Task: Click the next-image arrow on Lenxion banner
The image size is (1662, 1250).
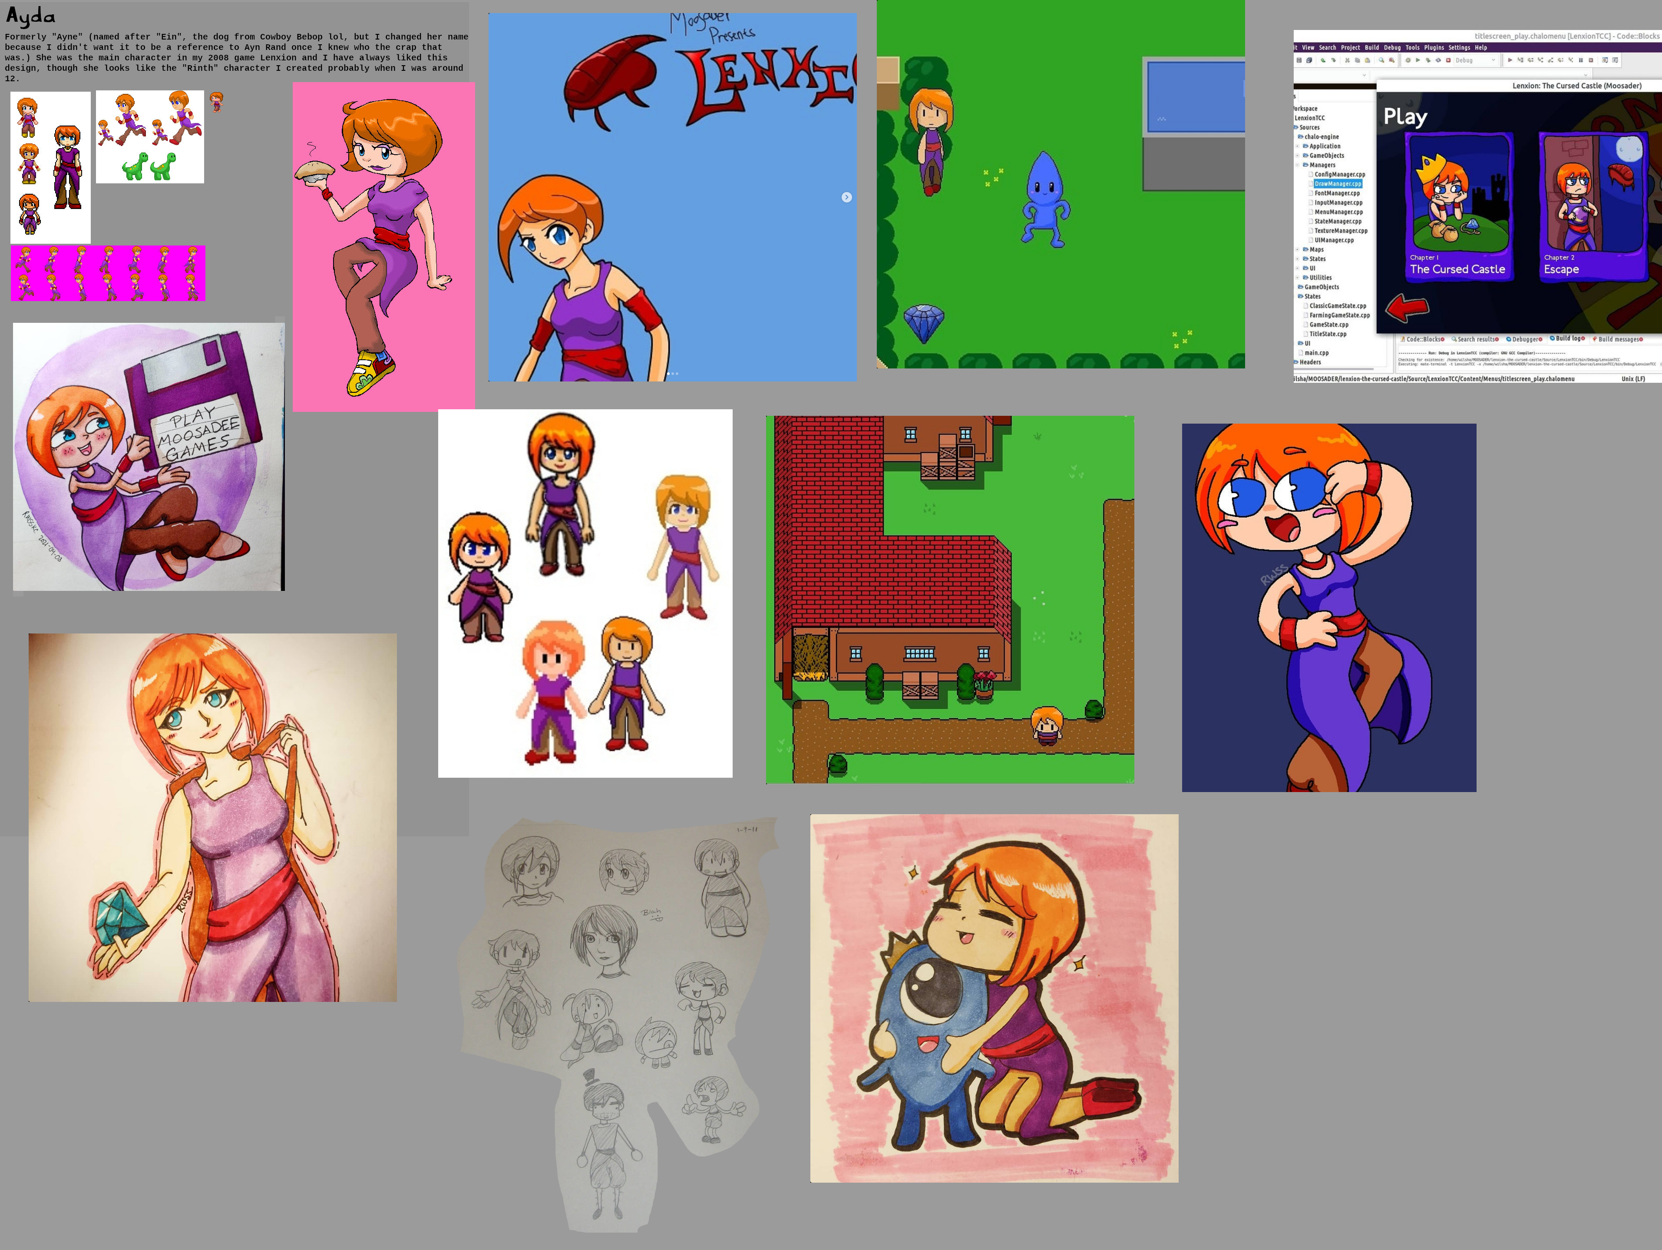Action: click(x=847, y=197)
